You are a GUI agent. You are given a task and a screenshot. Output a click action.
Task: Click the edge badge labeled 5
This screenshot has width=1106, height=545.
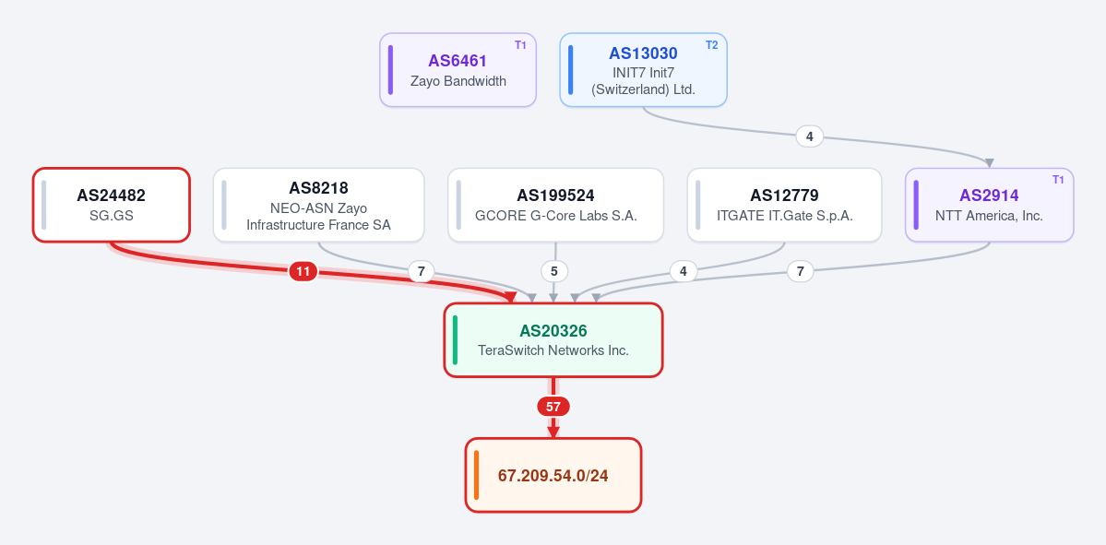pos(554,271)
